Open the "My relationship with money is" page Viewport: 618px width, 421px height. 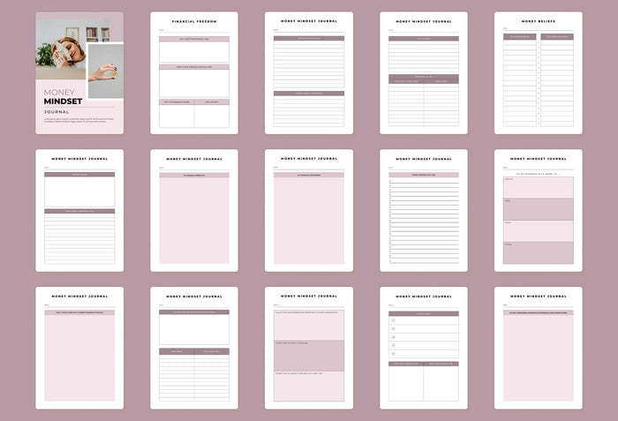coord(539,210)
